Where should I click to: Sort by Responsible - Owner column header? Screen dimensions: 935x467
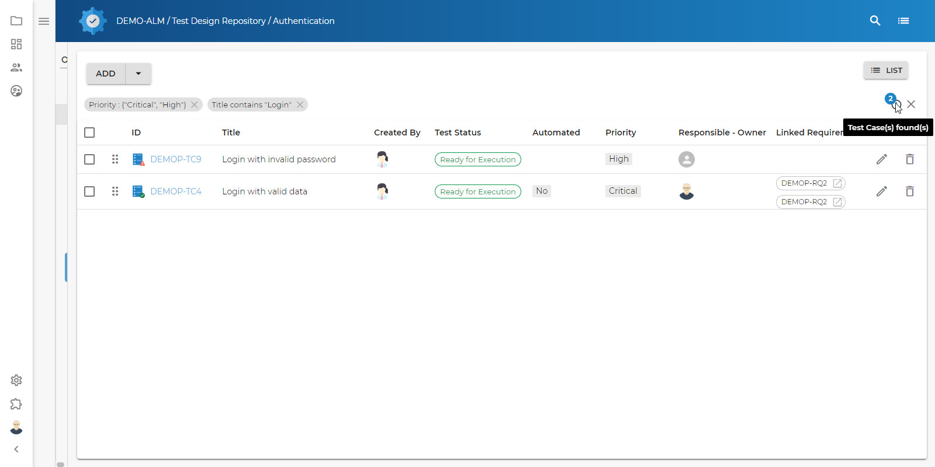pos(722,133)
